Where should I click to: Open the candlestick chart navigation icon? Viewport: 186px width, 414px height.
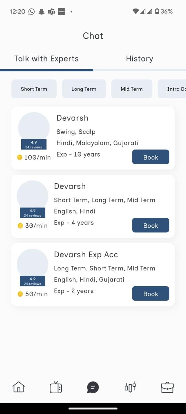[x=130, y=387]
